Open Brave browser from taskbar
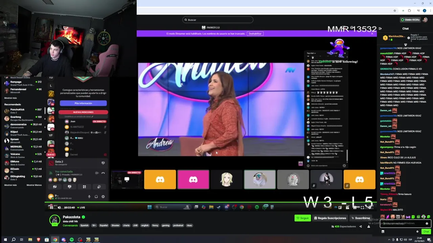The height and width of the screenshot is (243, 433). (38, 240)
